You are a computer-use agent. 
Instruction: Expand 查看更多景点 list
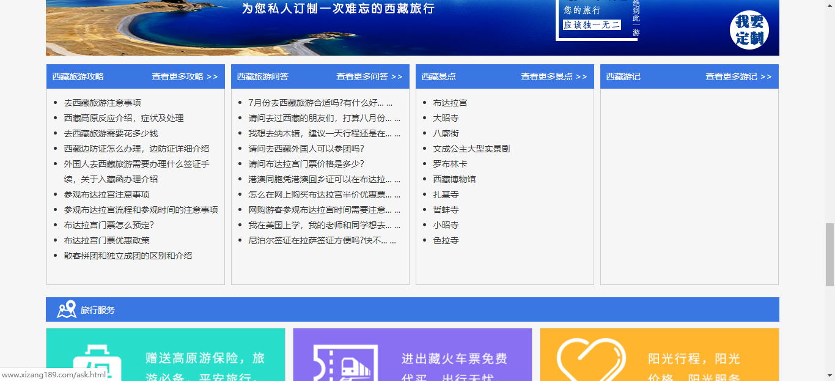[554, 76]
